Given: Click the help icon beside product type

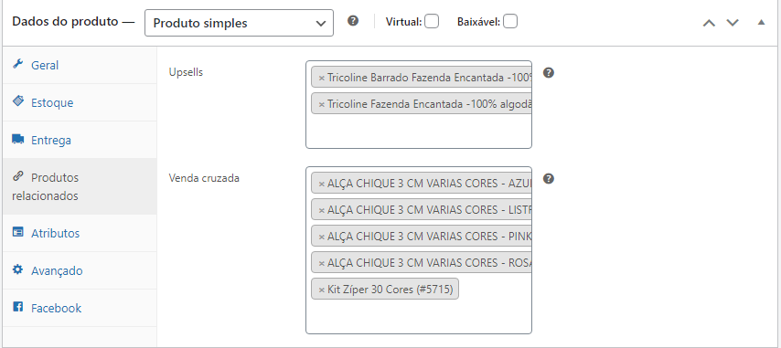Looking at the screenshot, I should click(x=353, y=21).
